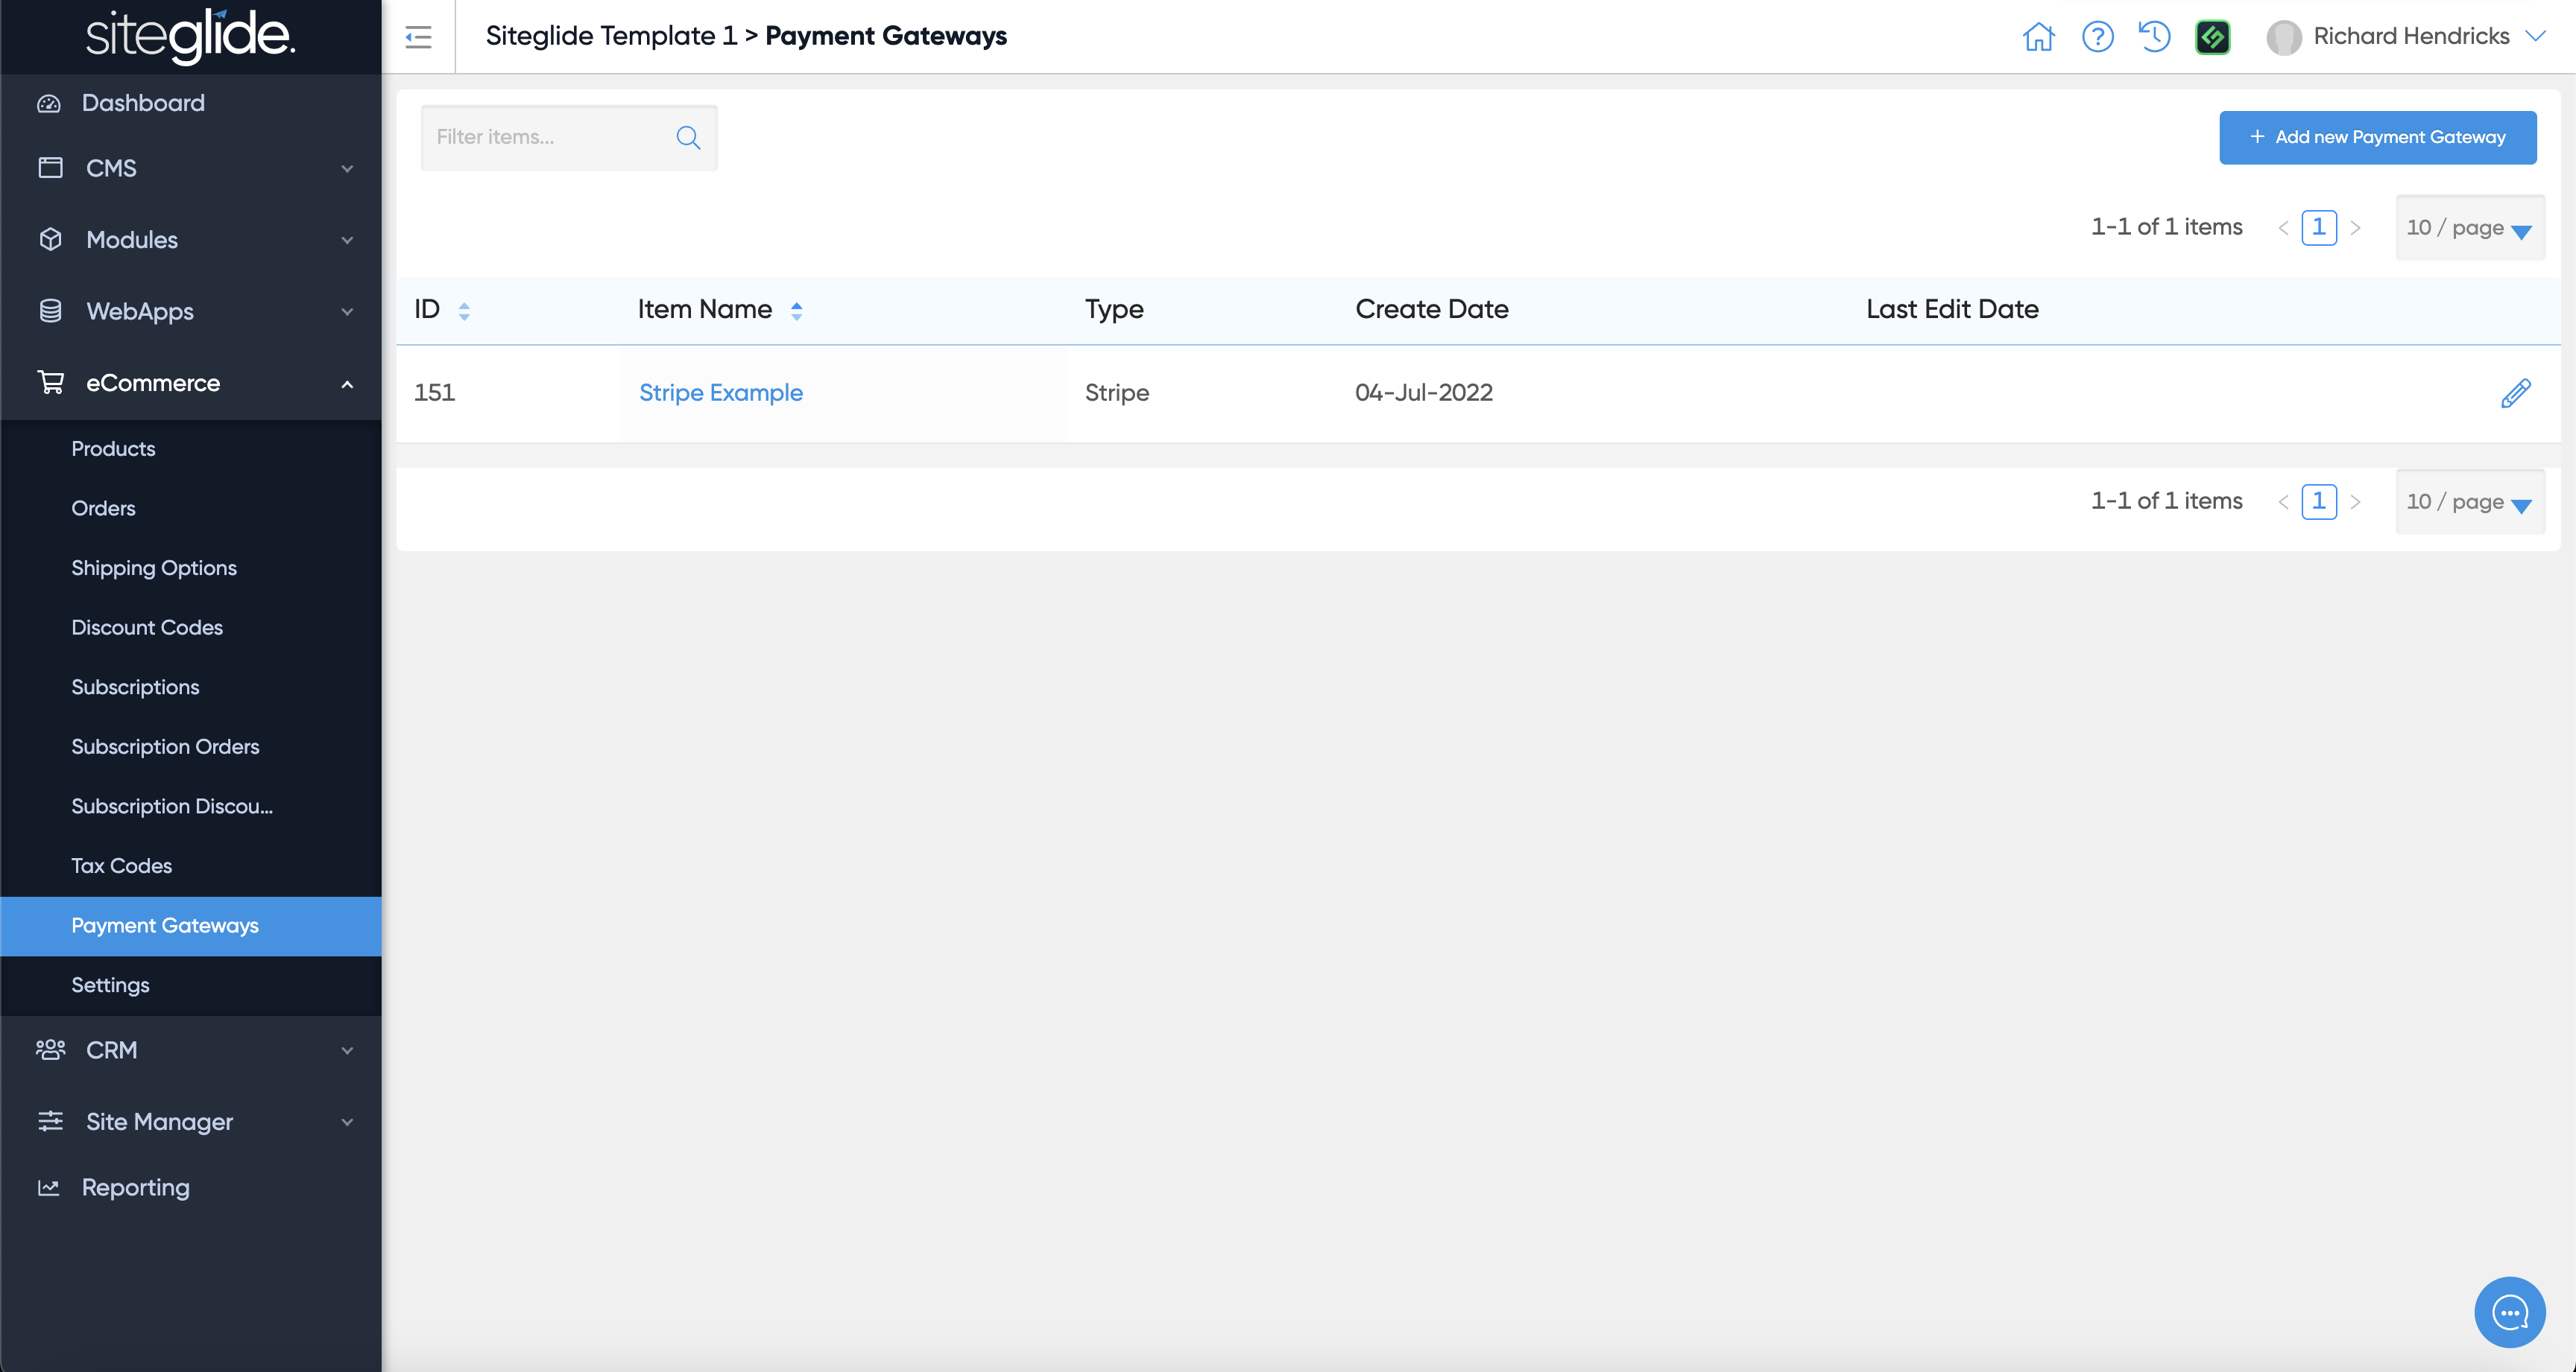
Task: Collapse sidebar using menu fold icon
Action: [418, 37]
